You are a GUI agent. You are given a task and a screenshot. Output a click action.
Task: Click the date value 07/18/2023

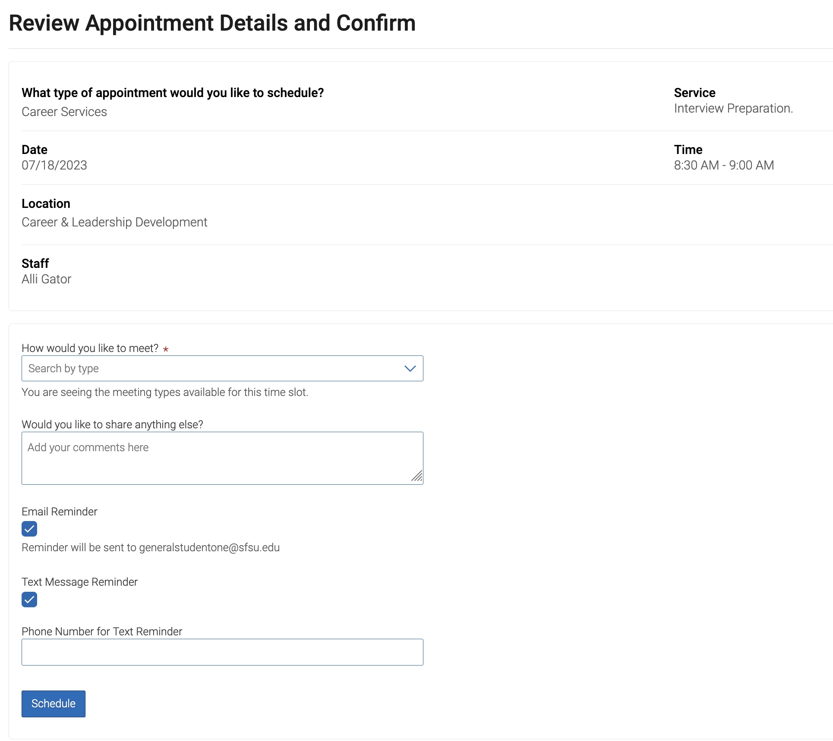(x=54, y=165)
